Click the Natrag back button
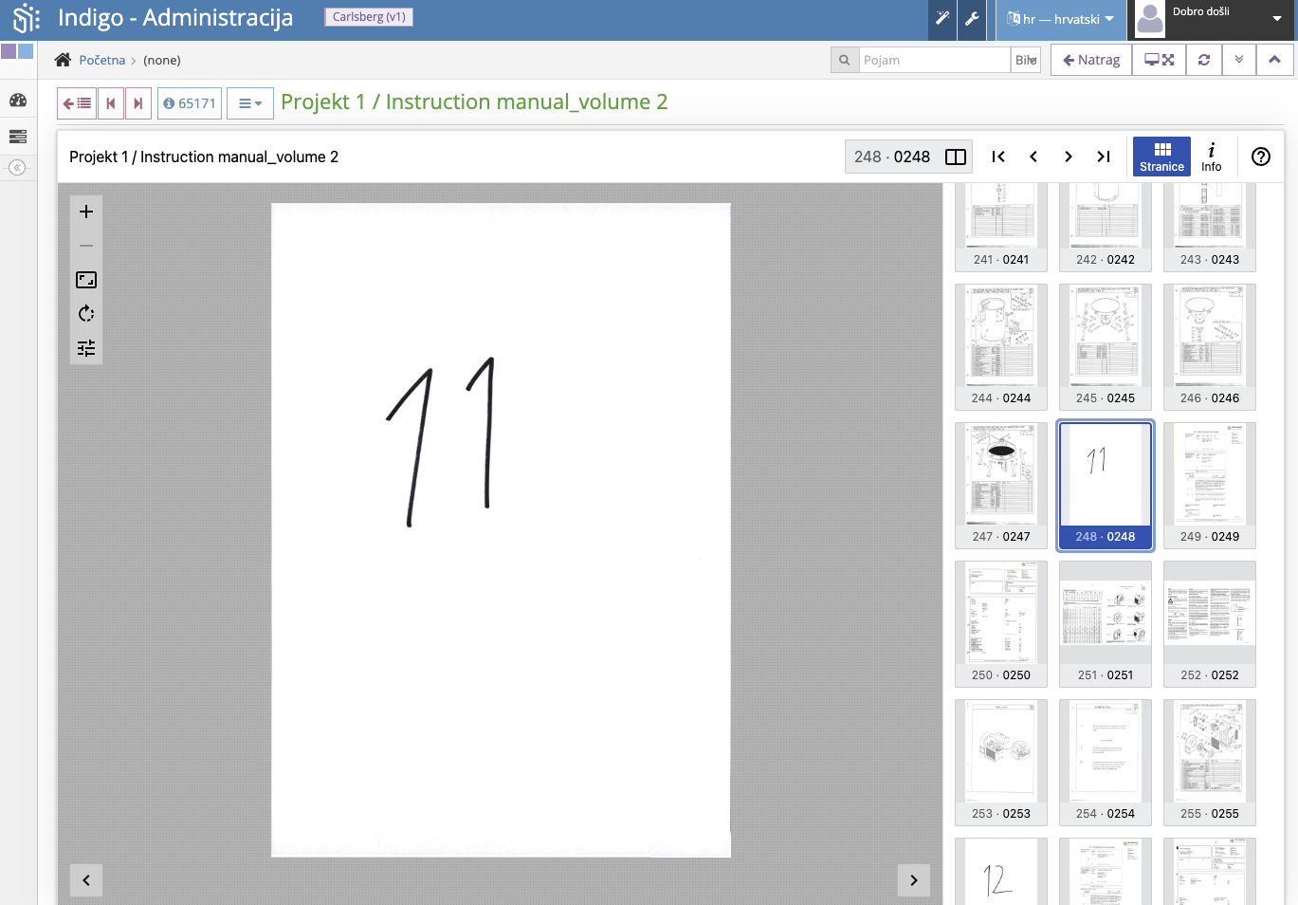 [x=1091, y=60]
